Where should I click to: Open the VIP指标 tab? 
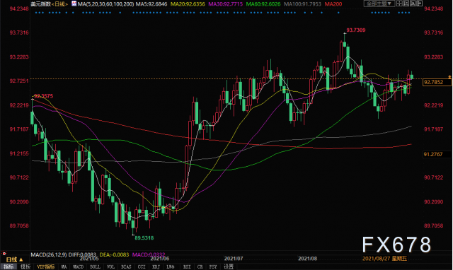pos(45,267)
